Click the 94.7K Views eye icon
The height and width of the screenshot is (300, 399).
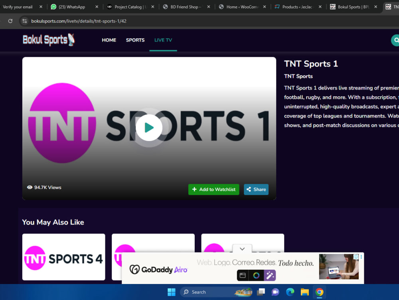(x=30, y=187)
